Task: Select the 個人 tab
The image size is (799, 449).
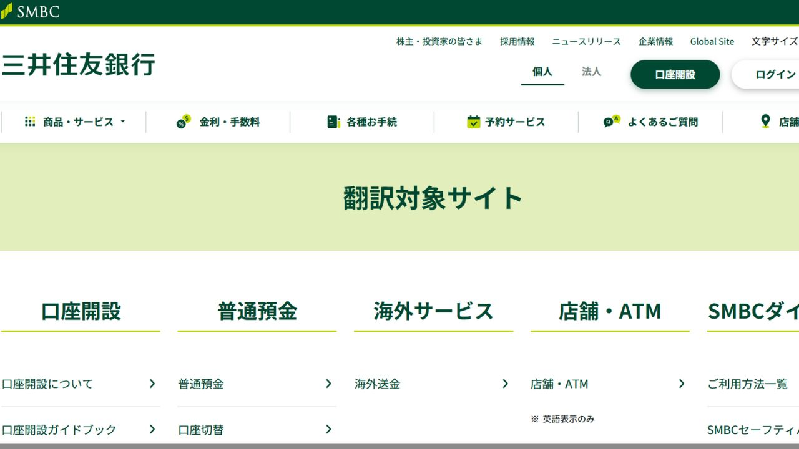Action: tap(542, 72)
